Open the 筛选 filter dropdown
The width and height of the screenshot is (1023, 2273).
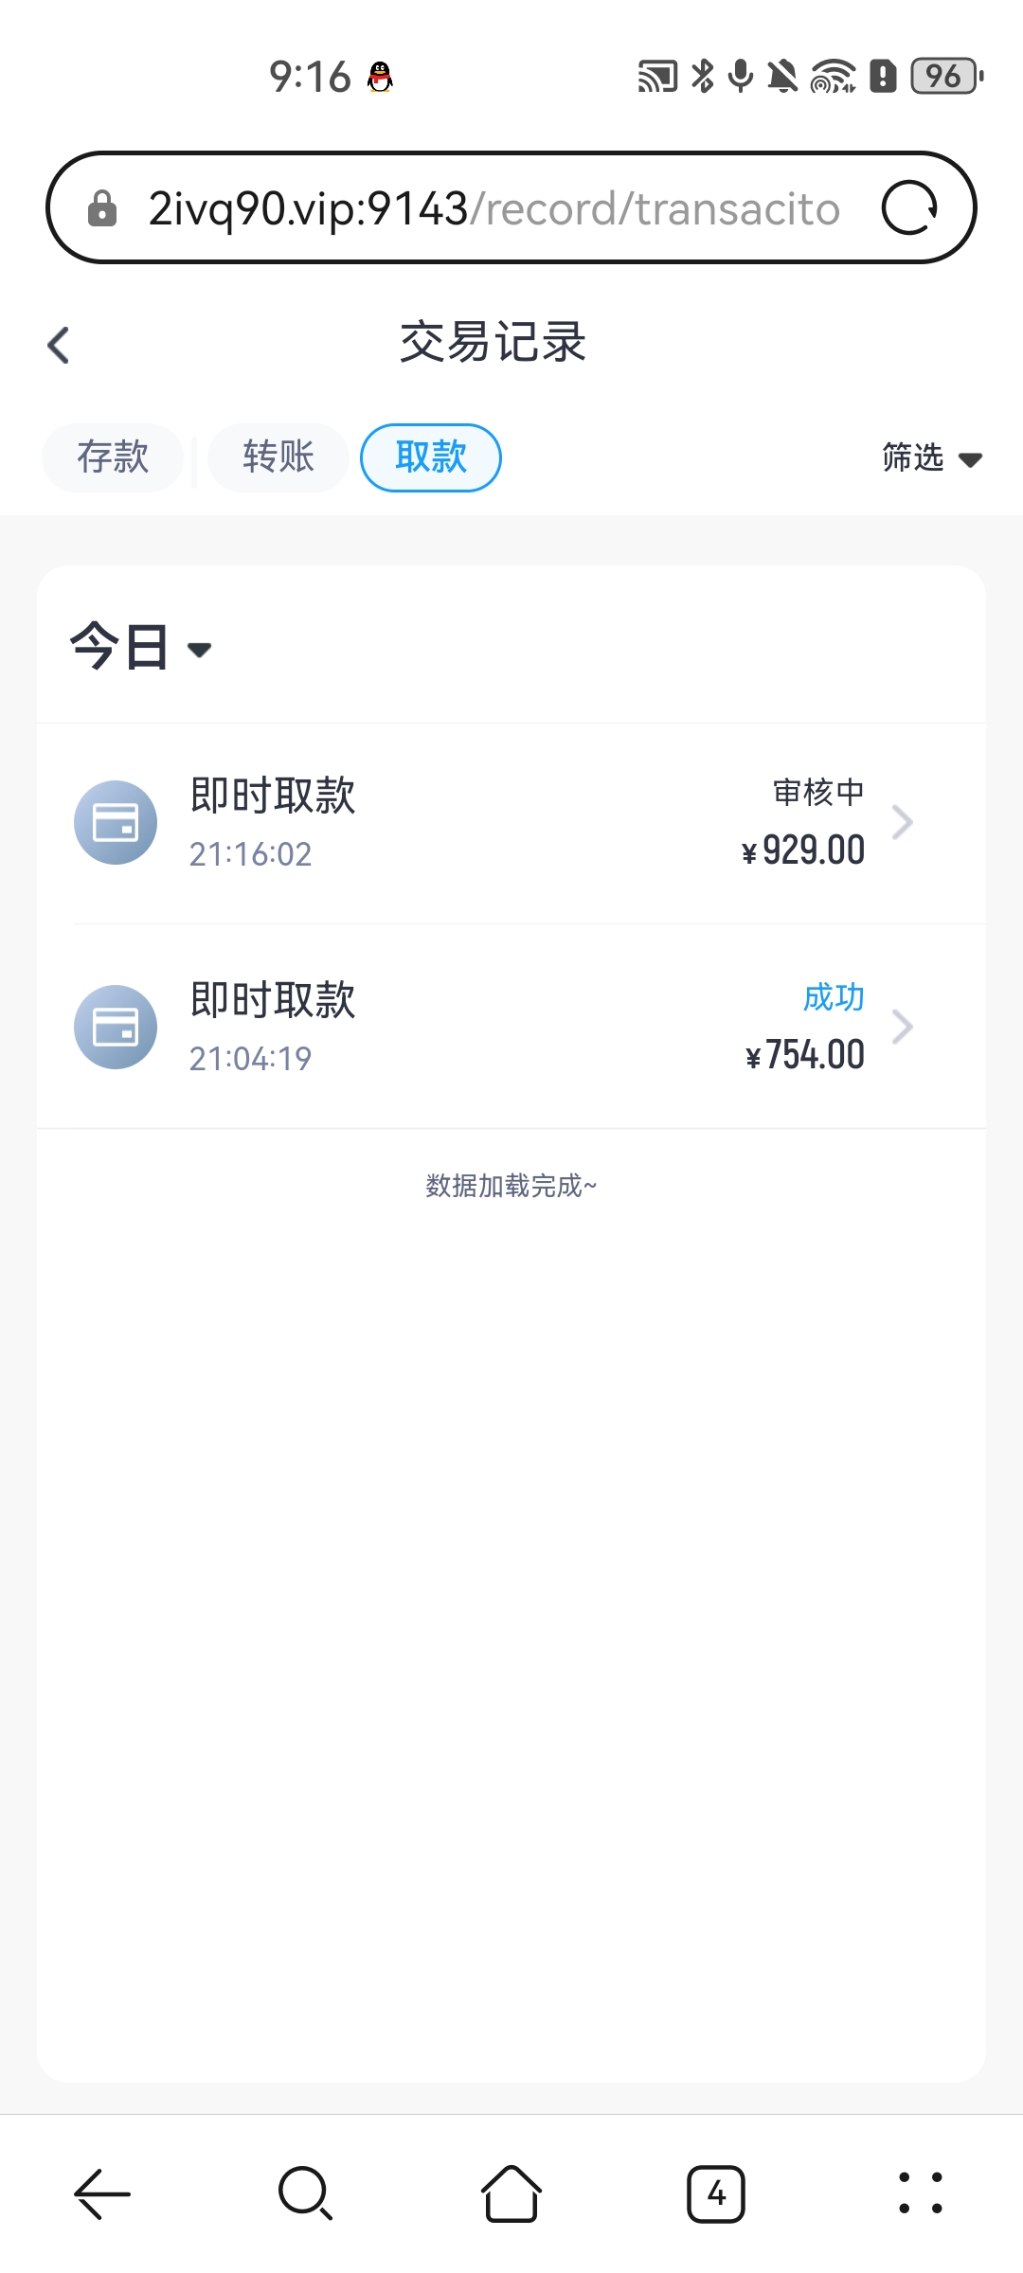click(931, 458)
